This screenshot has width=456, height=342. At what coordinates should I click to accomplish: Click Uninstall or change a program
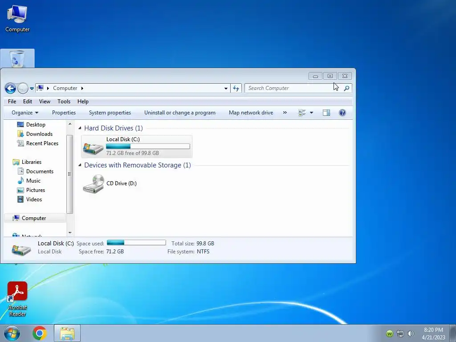click(x=180, y=113)
